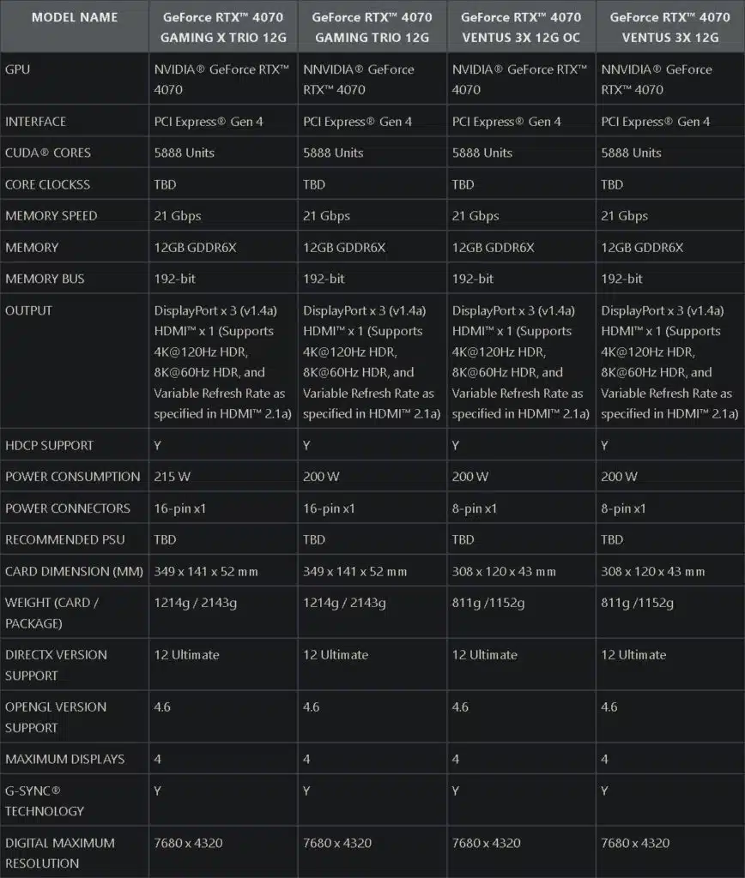Click the MEMORY BUS row label
The width and height of the screenshot is (745, 878).
pos(45,279)
